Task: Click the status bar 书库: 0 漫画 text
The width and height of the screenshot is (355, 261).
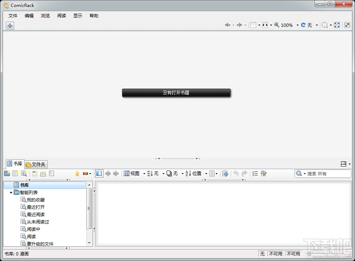Action: pyautogui.click(x=17, y=254)
